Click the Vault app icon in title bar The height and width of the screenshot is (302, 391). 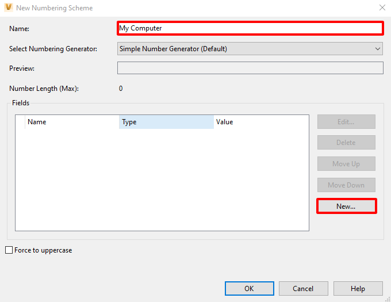coord(9,7)
